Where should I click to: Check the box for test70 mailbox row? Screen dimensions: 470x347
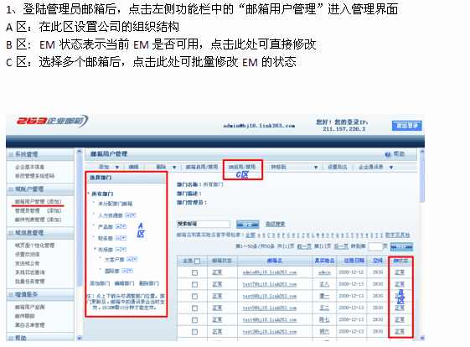pos(195,284)
